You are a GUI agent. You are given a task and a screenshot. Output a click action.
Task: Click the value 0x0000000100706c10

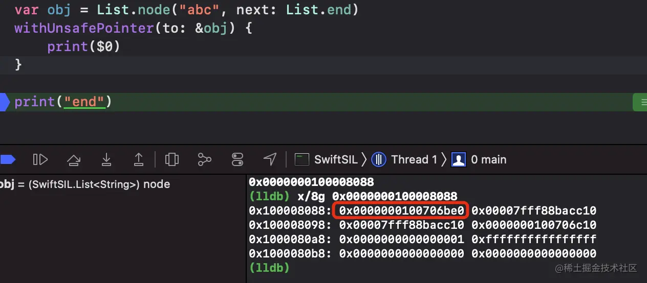pyautogui.click(x=534, y=225)
